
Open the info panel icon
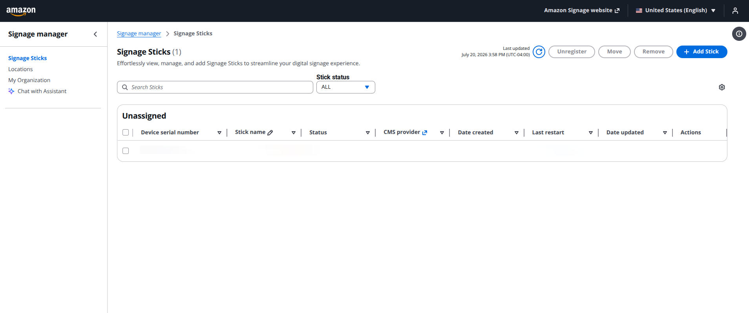(739, 34)
